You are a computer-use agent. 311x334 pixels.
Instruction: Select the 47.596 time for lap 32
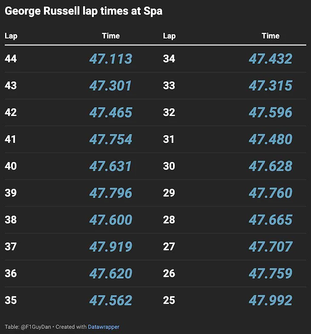click(x=271, y=113)
